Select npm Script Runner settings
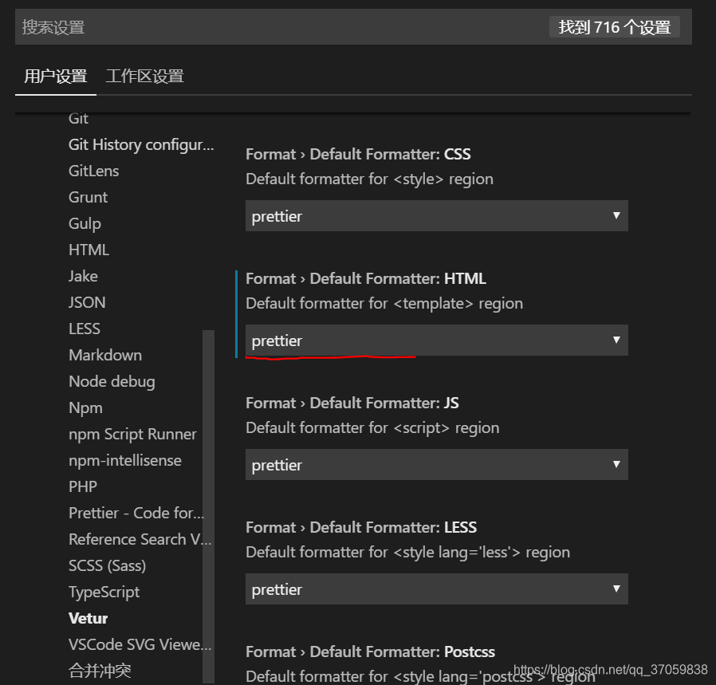716x685 pixels. pyautogui.click(x=132, y=435)
